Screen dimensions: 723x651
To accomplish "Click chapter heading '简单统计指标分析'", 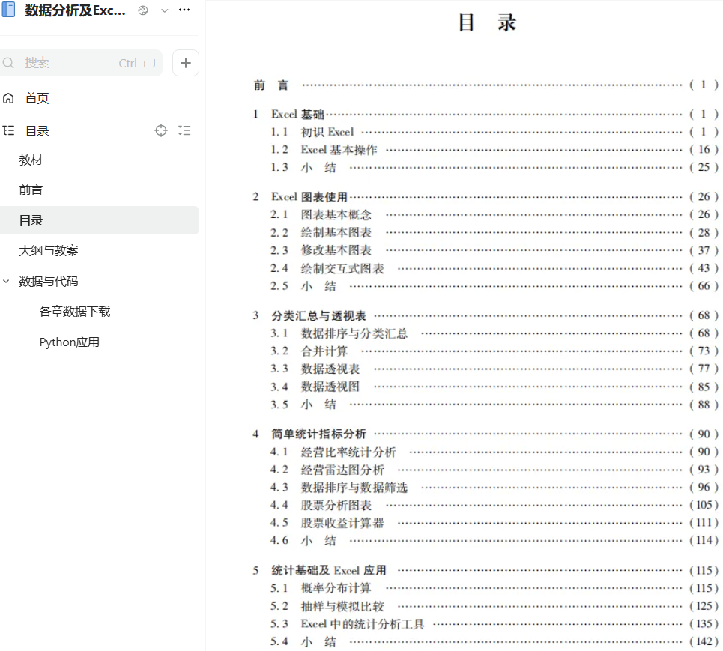I will (318, 434).
